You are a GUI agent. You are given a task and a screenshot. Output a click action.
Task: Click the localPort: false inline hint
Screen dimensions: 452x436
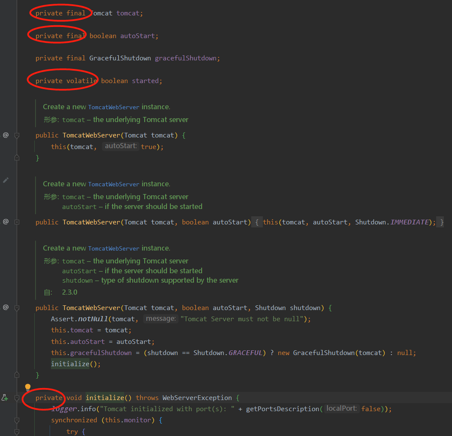tap(341, 408)
